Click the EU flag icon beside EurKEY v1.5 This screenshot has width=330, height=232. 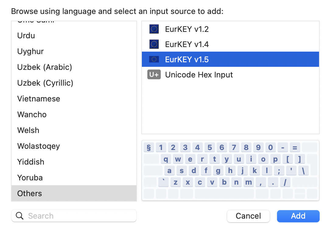[154, 59]
